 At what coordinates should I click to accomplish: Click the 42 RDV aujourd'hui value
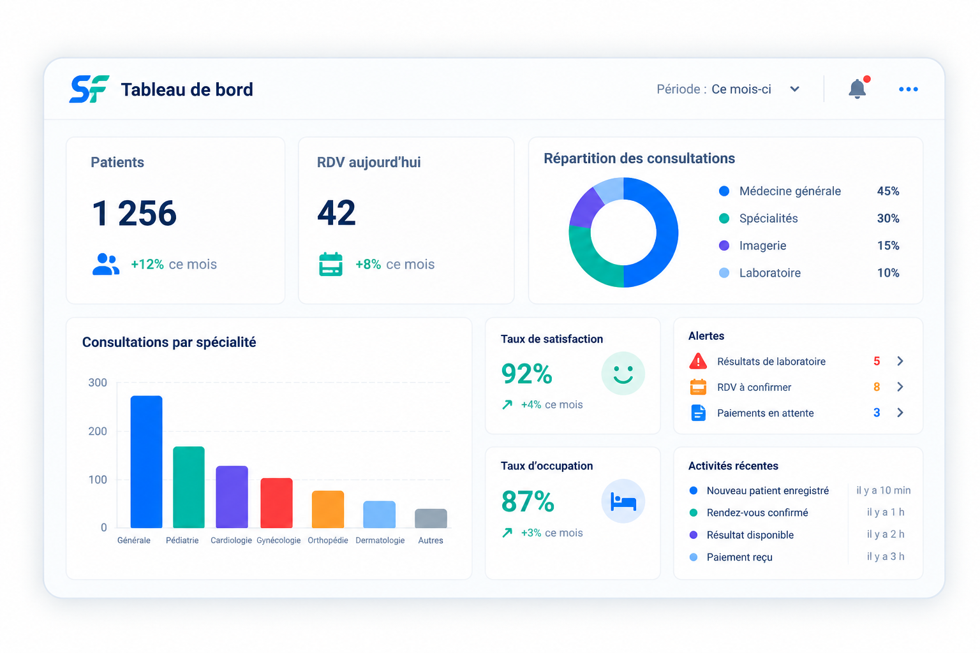(x=337, y=213)
